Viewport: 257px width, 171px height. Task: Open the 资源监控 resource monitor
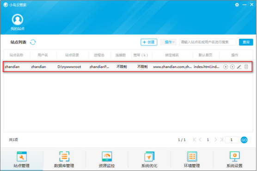click(x=107, y=159)
